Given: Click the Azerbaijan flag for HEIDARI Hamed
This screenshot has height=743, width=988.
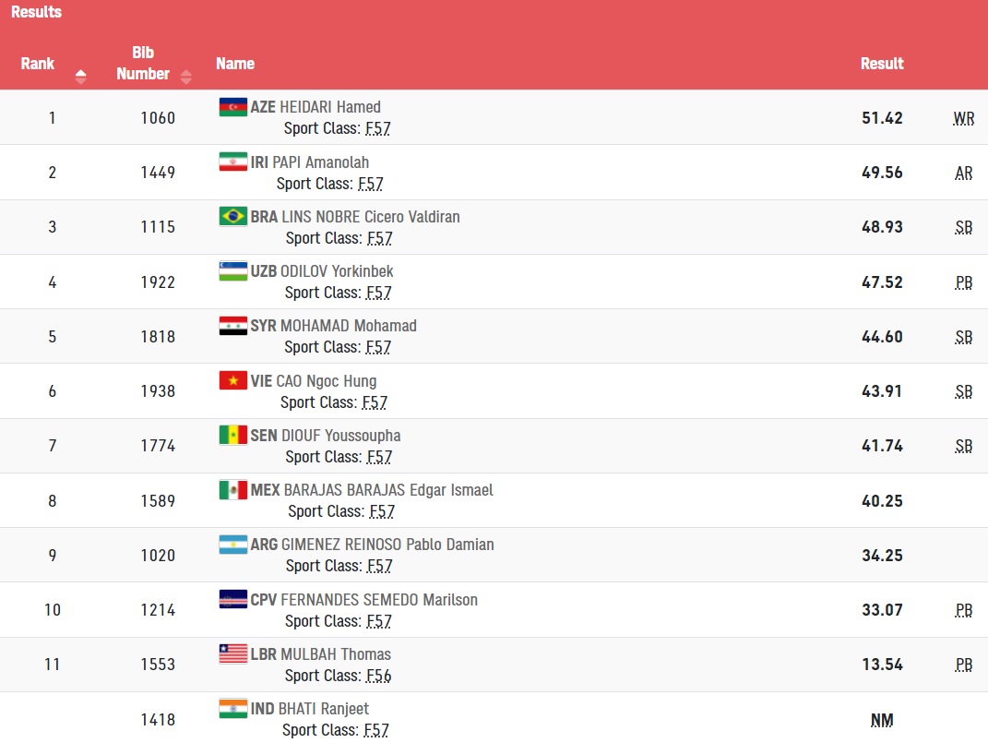Looking at the screenshot, I should 233,107.
